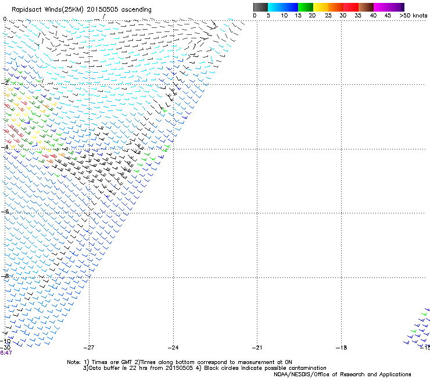Viewport: 430px width, 378px height.
Task: Select the '-8' latitude axis label
Action: pos(5,276)
